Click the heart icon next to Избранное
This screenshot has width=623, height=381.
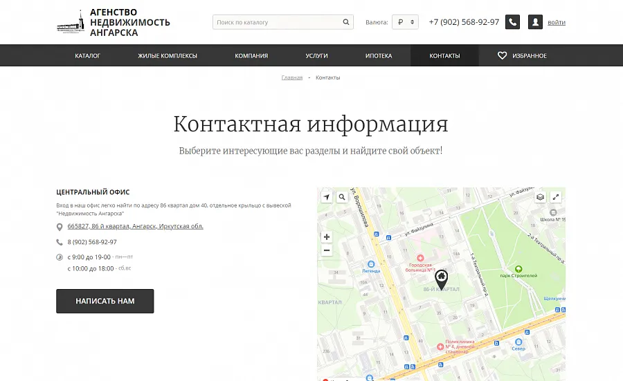503,55
